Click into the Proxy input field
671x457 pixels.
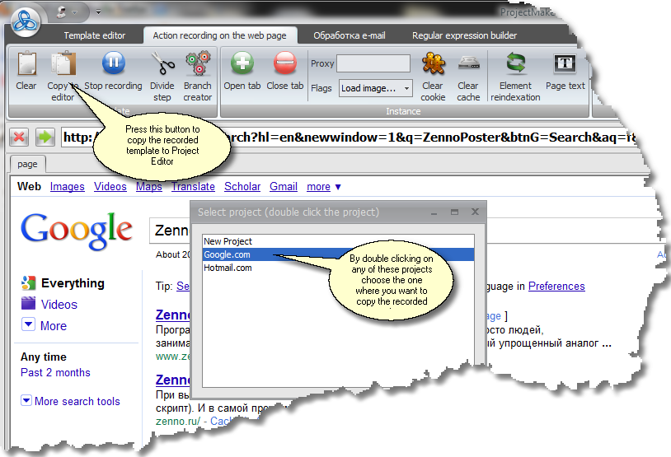coord(373,63)
